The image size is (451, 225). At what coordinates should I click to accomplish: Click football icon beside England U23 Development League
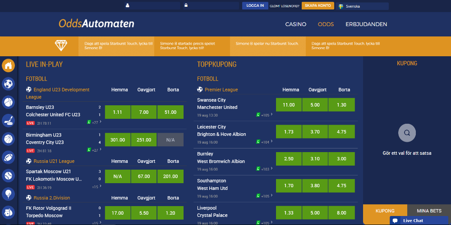(x=29, y=90)
